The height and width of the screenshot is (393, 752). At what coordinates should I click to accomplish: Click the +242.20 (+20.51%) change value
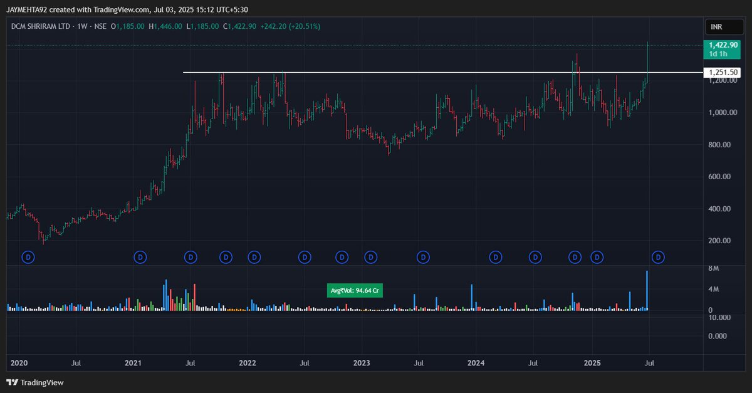[290, 26]
